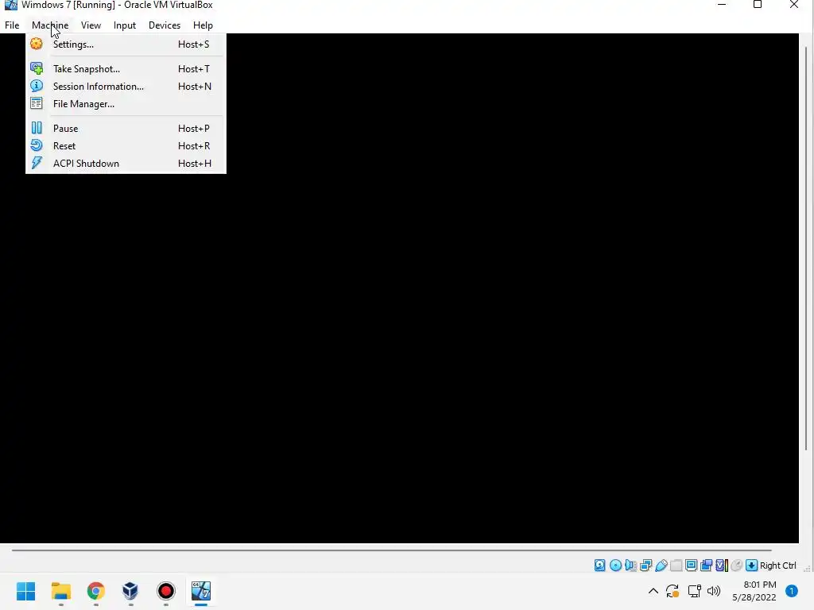The width and height of the screenshot is (814, 610).
Task: Open VirtualBox Manager from taskbar
Action: tap(130, 591)
